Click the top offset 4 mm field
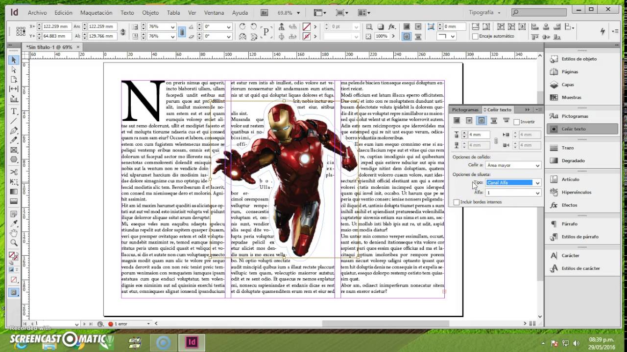 pyautogui.click(x=478, y=135)
